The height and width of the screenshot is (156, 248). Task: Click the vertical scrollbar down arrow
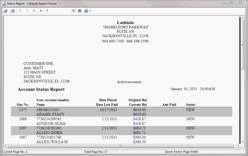[x=242, y=142]
